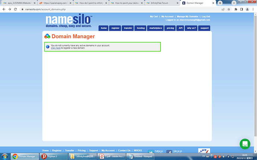Click the browser forward arrow
Screen dimensions: 257x160
pyautogui.click(x=10, y=9)
